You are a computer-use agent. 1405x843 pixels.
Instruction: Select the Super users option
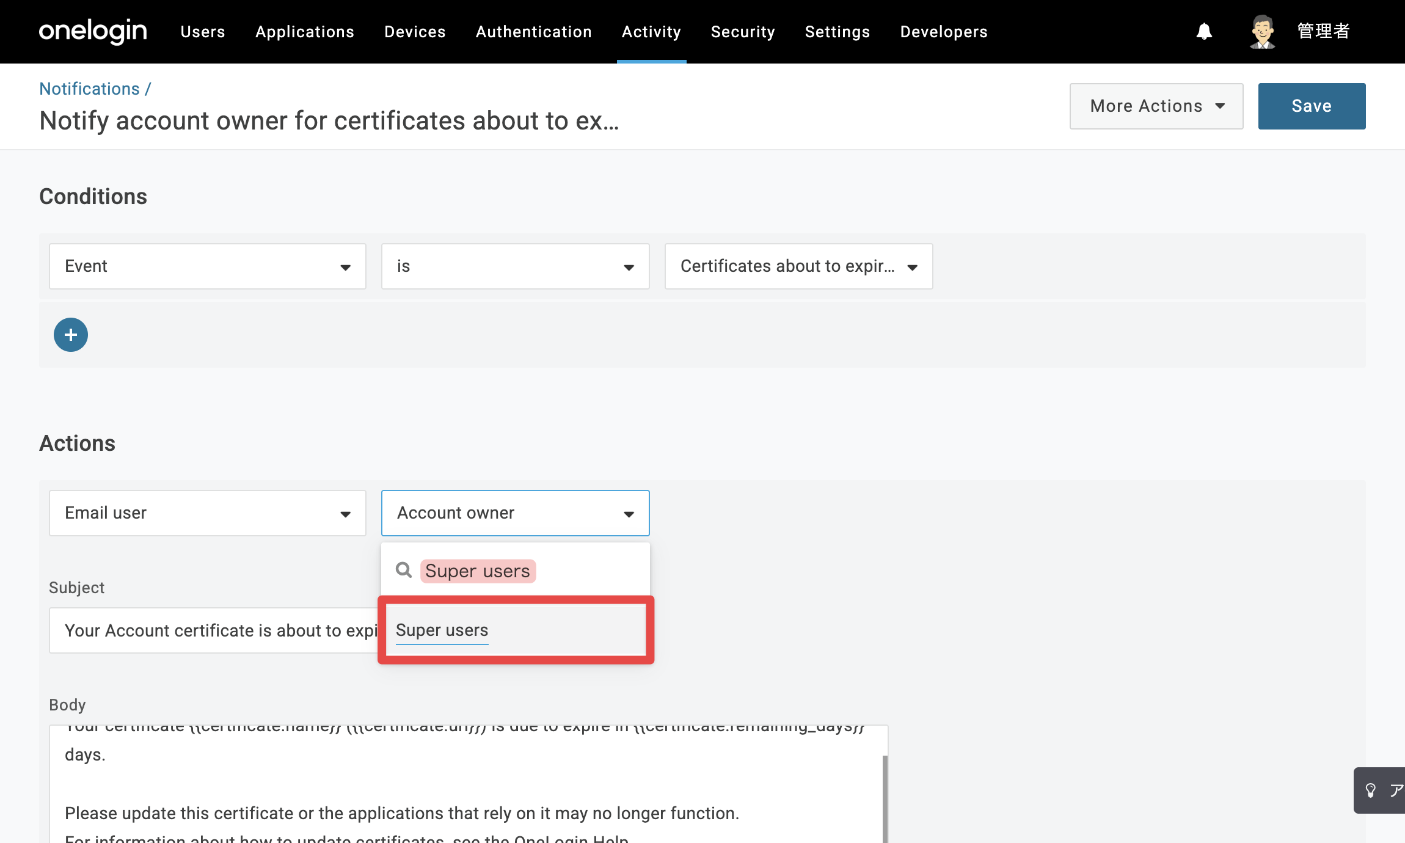pos(516,630)
